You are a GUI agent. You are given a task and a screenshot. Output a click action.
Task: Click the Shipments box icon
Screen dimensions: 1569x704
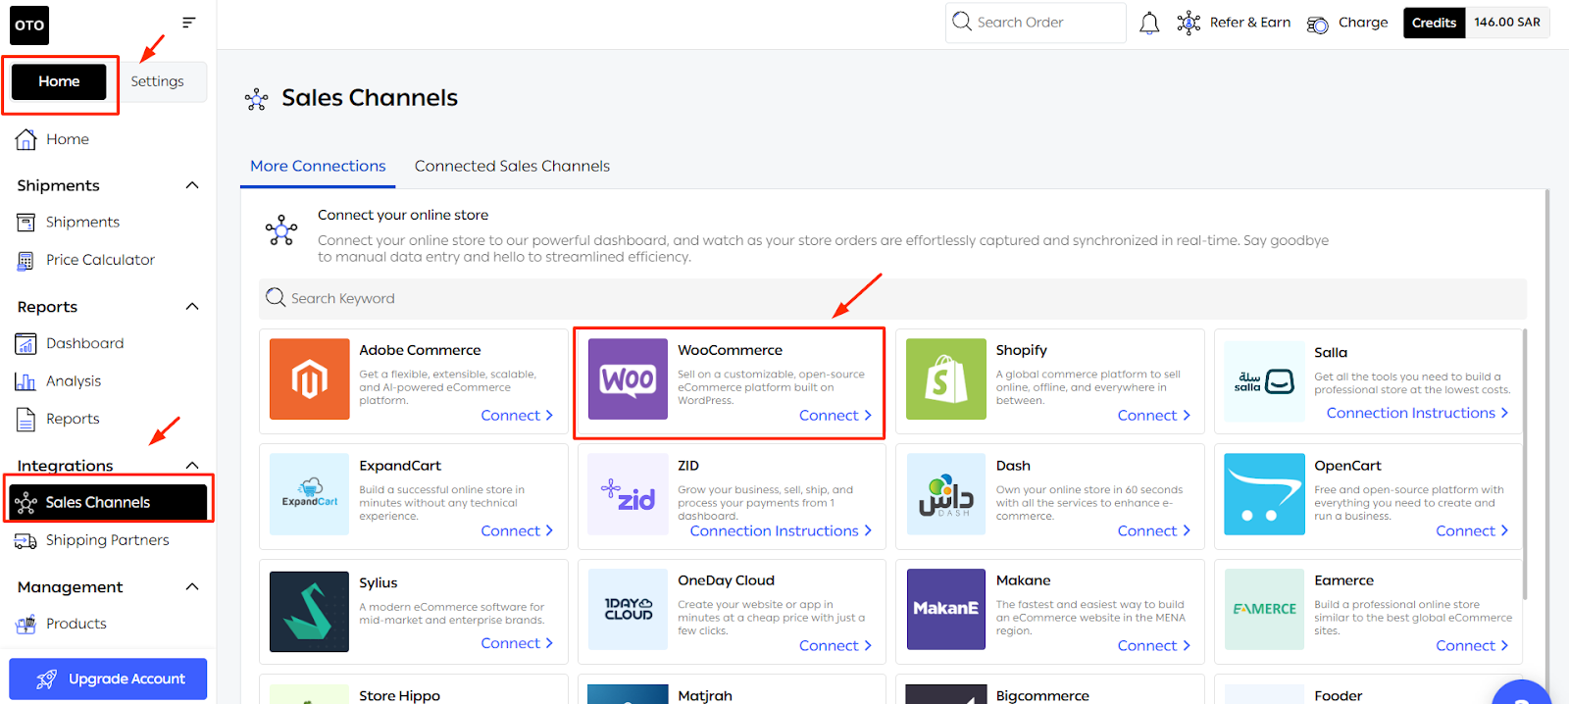25,223
